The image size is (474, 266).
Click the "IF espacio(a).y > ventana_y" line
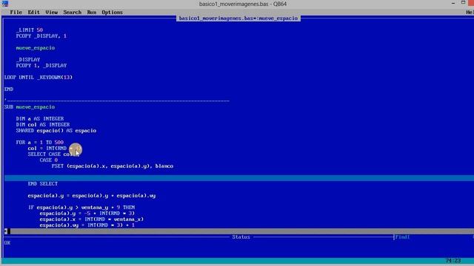(x=81, y=208)
